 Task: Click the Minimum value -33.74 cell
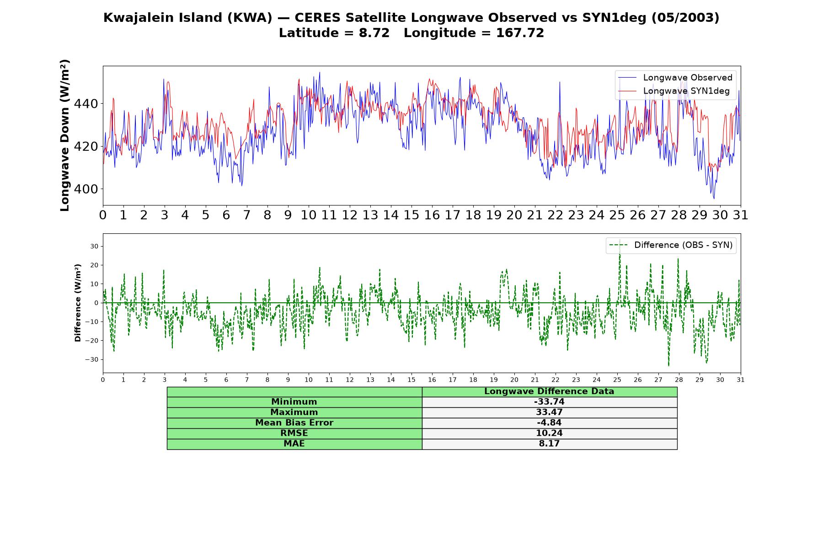click(x=549, y=402)
